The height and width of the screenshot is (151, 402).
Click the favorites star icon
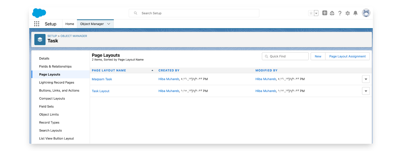(x=311, y=13)
